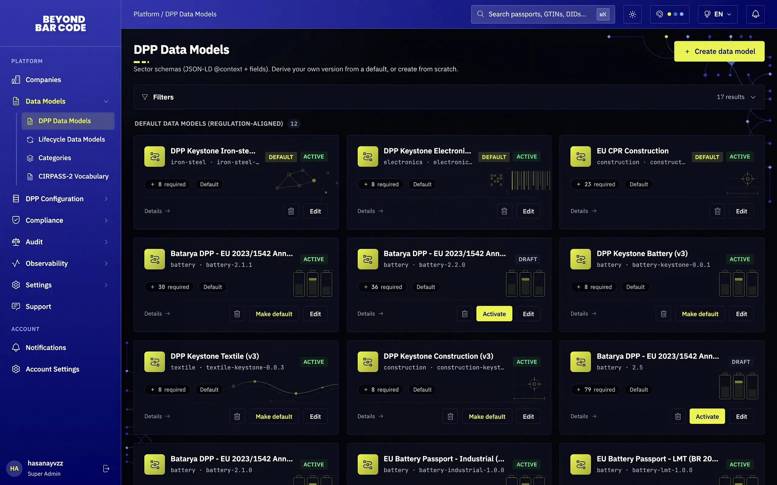
Task: Activate the battery-2.2.0 draft model
Action: pos(494,314)
